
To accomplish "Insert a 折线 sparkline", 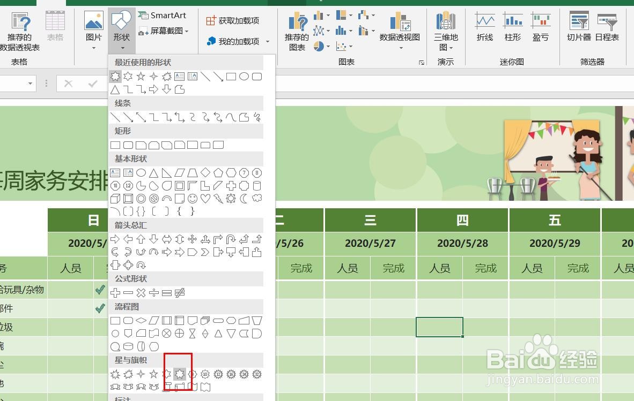I will (x=485, y=27).
